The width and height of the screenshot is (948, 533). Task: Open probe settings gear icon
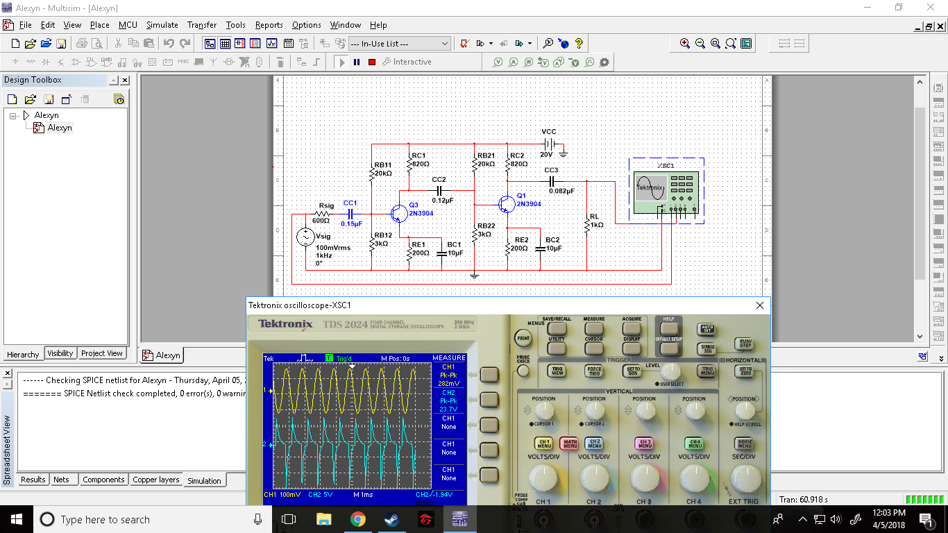point(604,62)
